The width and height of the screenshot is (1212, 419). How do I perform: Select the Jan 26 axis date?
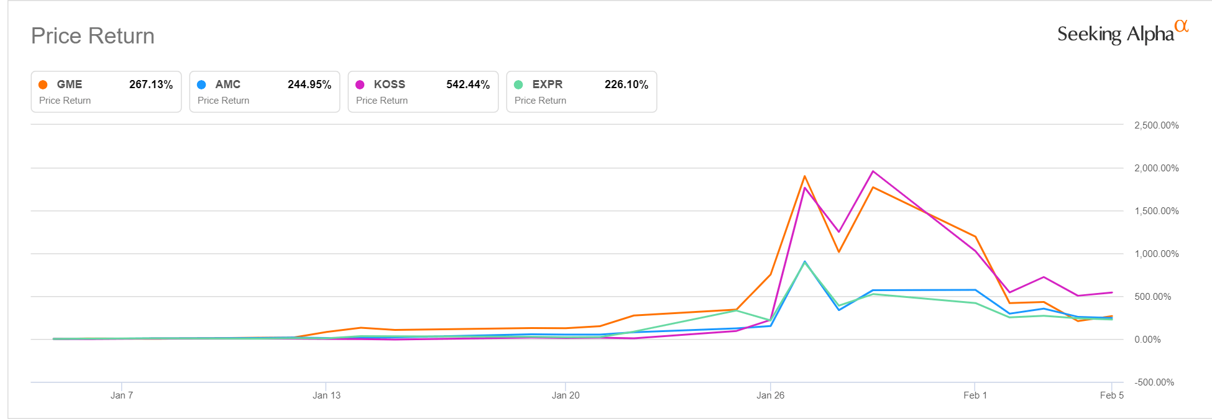[x=770, y=395]
